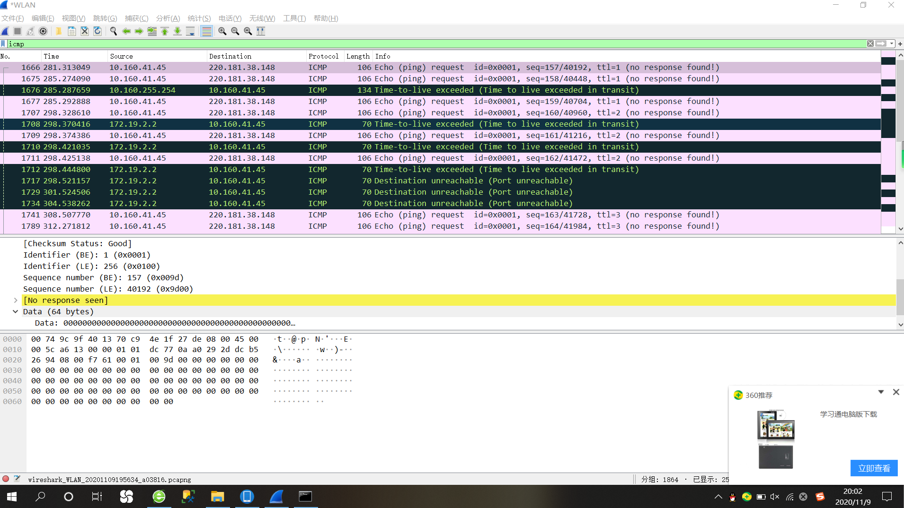Open the 文件(F) menu
The width and height of the screenshot is (904, 508).
[13, 18]
